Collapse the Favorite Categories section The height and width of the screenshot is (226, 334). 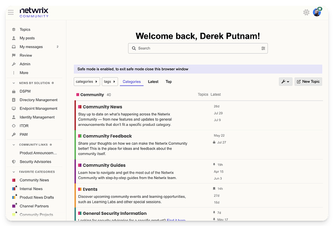14,172
